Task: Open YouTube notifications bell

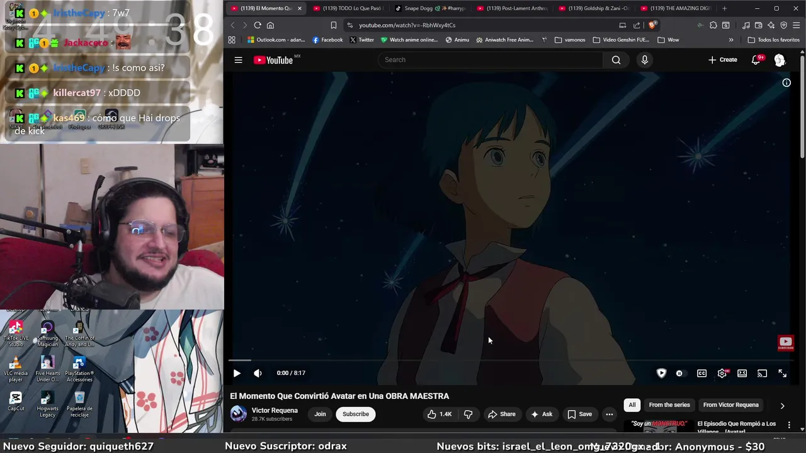Action: tap(756, 60)
